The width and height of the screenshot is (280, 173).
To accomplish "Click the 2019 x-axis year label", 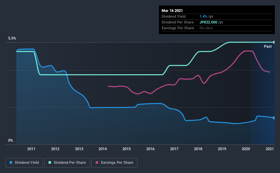I will [x=222, y=149].
